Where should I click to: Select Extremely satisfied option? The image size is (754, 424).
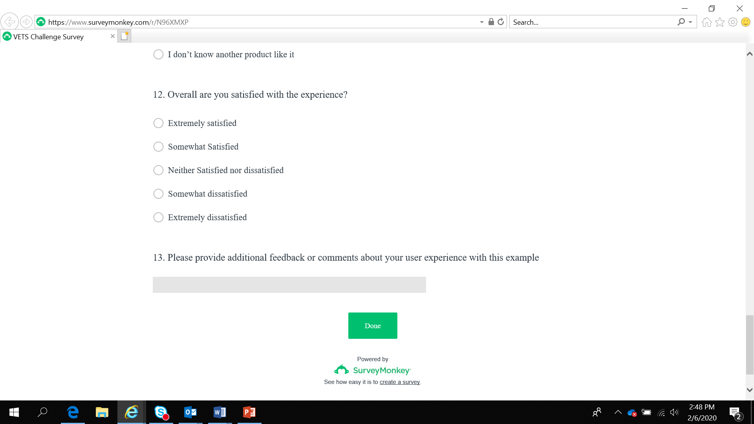tap(158, 123)
